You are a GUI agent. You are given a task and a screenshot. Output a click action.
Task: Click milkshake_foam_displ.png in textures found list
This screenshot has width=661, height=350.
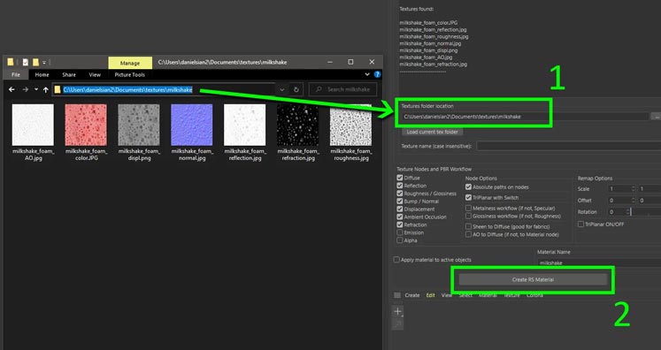click(428, 50)
